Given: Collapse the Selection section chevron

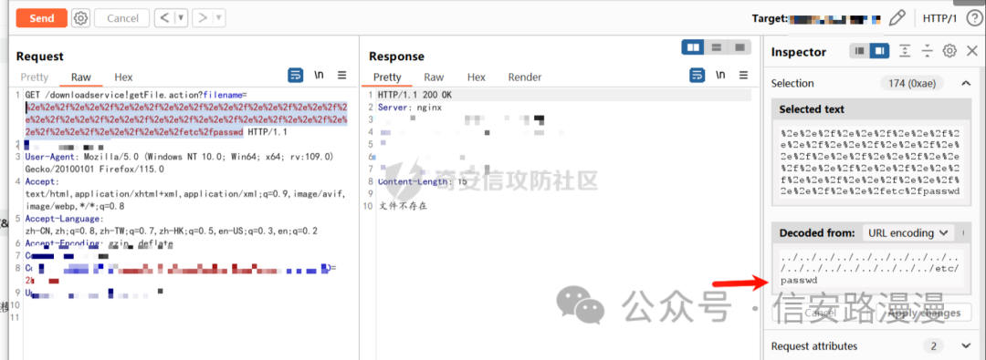Looking at the screenshot, I should [966, 83].
